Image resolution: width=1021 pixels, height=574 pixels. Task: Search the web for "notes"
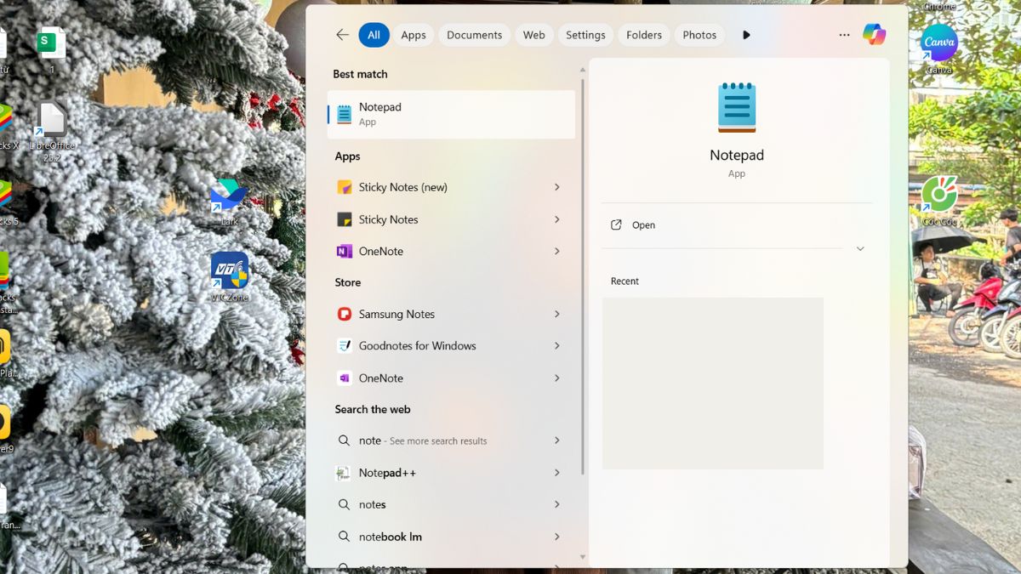[x=451, y=504]
